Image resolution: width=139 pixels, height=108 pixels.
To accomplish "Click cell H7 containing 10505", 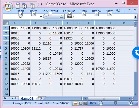I will click(89, 58).
